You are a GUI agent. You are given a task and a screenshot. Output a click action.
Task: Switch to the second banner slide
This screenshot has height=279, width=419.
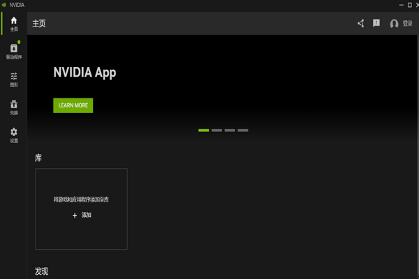(x=216, y=130)
